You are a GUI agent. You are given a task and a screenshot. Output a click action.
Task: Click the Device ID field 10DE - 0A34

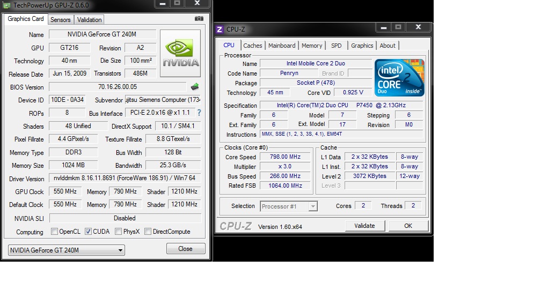point(67,100)
